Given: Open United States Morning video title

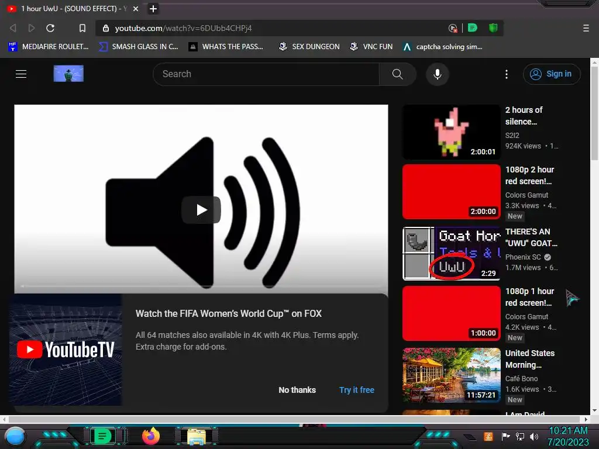Looking at the screenshot, I should pos(530,359).
